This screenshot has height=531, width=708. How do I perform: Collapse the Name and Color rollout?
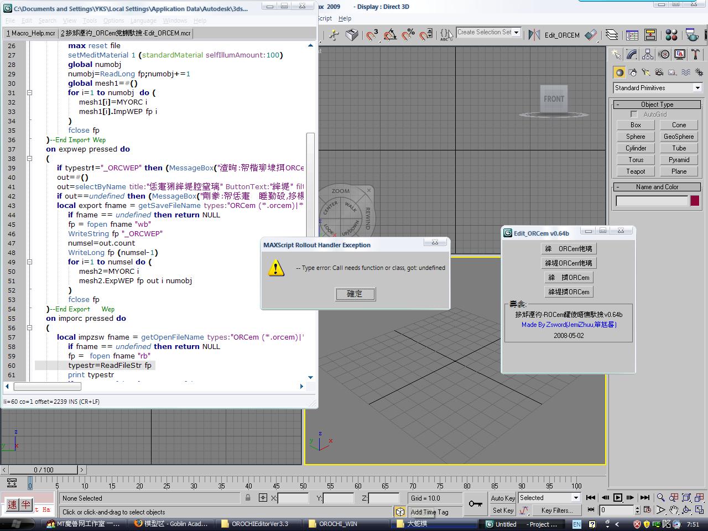coord(657,187)
